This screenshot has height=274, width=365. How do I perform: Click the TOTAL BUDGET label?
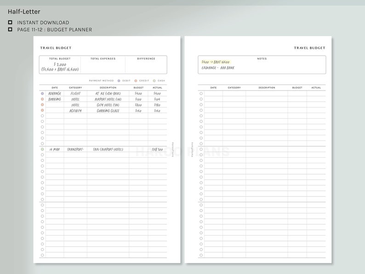(60, 59)
